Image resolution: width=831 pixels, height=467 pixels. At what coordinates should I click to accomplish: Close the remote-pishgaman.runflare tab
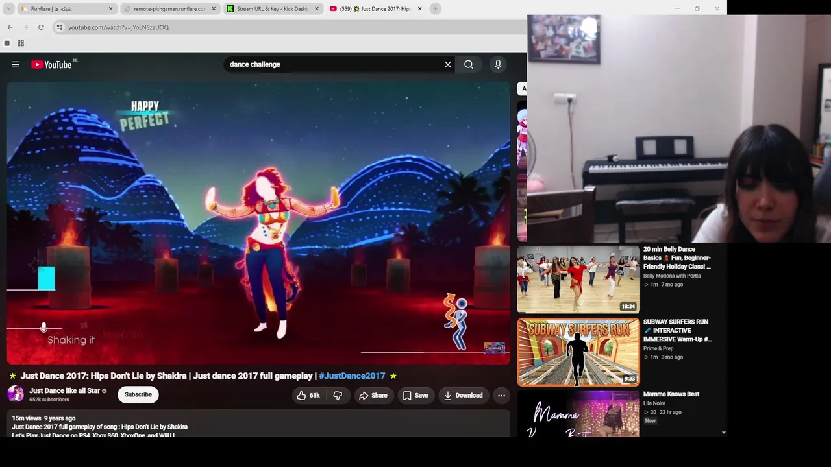[214, 9]
